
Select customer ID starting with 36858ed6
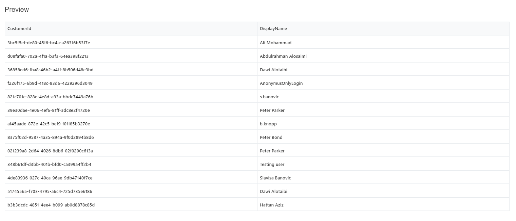(50, 70)
